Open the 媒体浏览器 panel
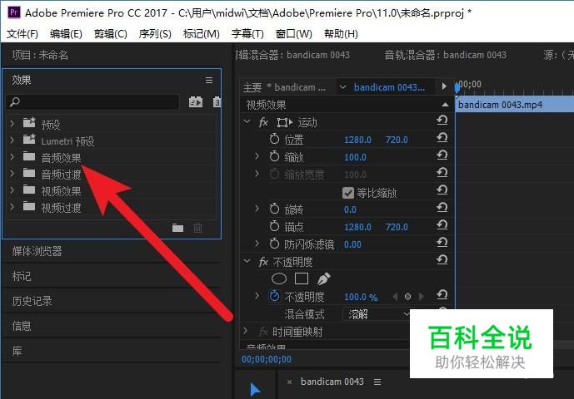This screenshot has width=574, height=399. (37, 251)
